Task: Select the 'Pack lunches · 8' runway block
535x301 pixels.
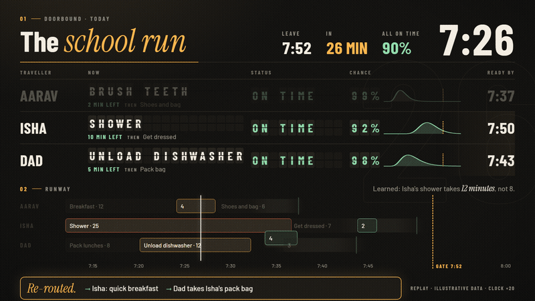Action: coord(102,245)
